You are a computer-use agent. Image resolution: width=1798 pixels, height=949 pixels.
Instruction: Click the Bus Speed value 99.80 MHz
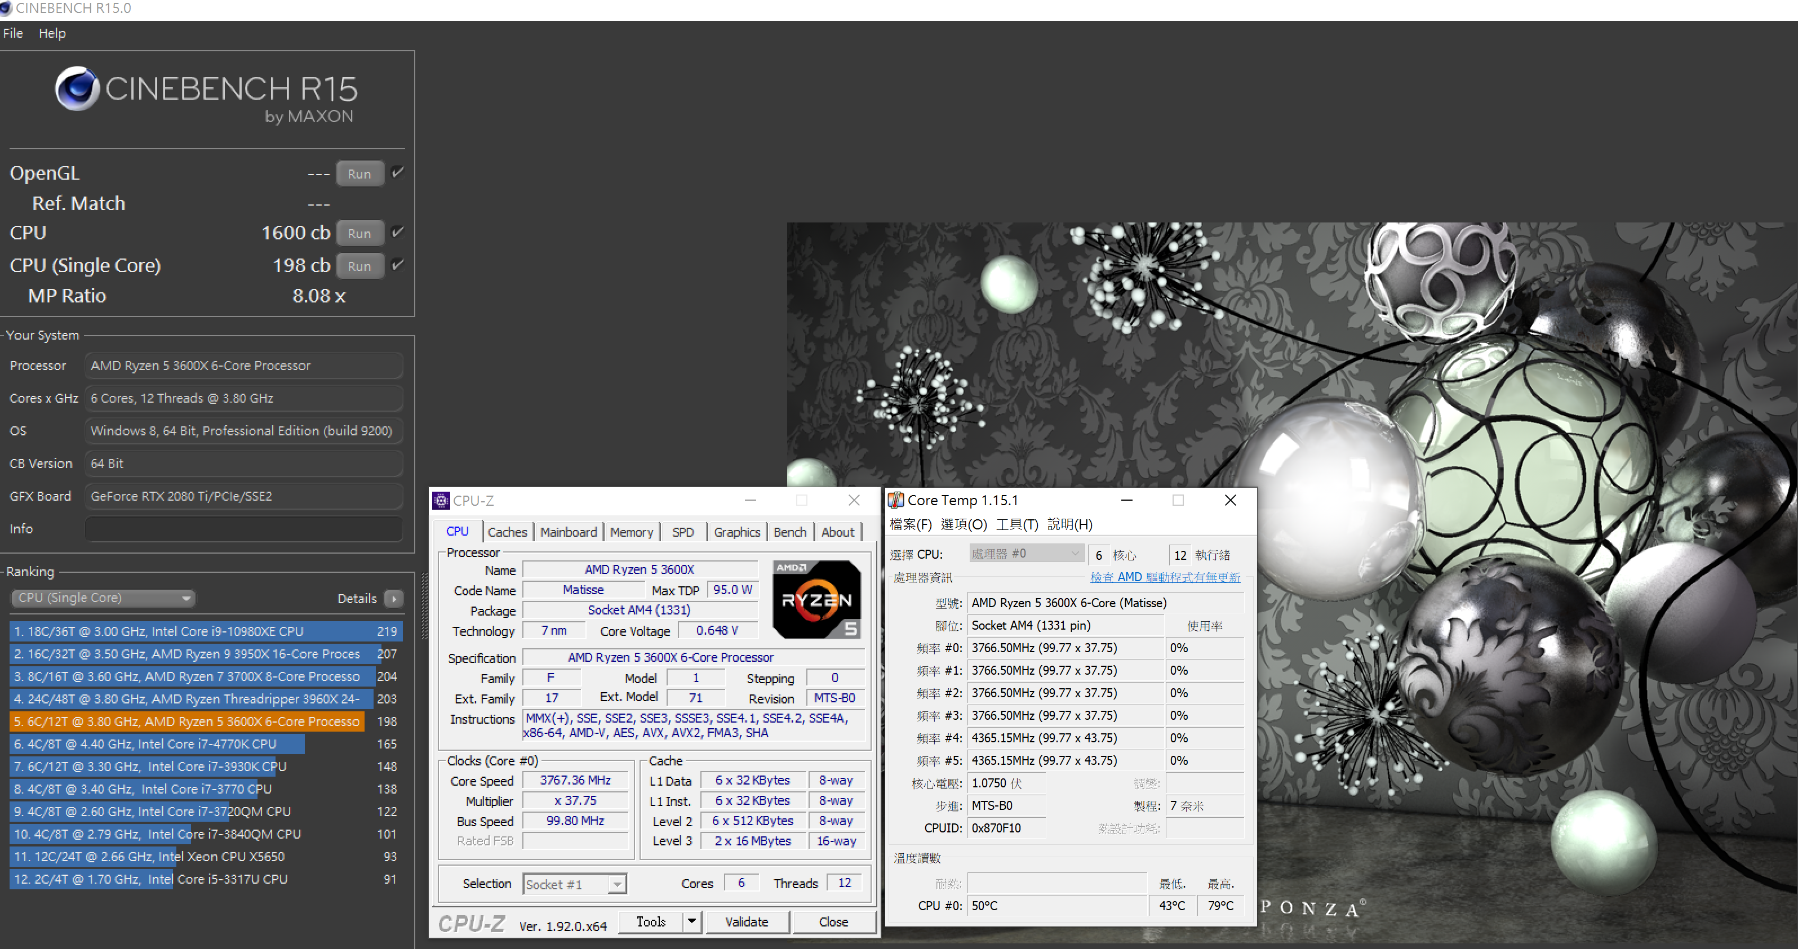point(575,821)
